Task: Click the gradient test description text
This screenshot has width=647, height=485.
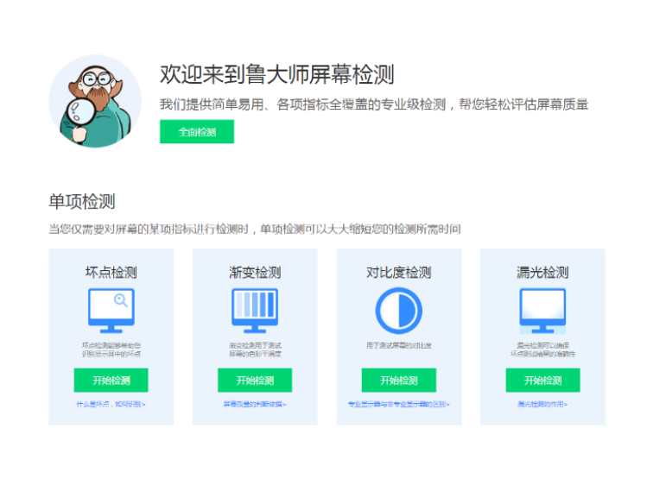Action: tap(255, 350)
